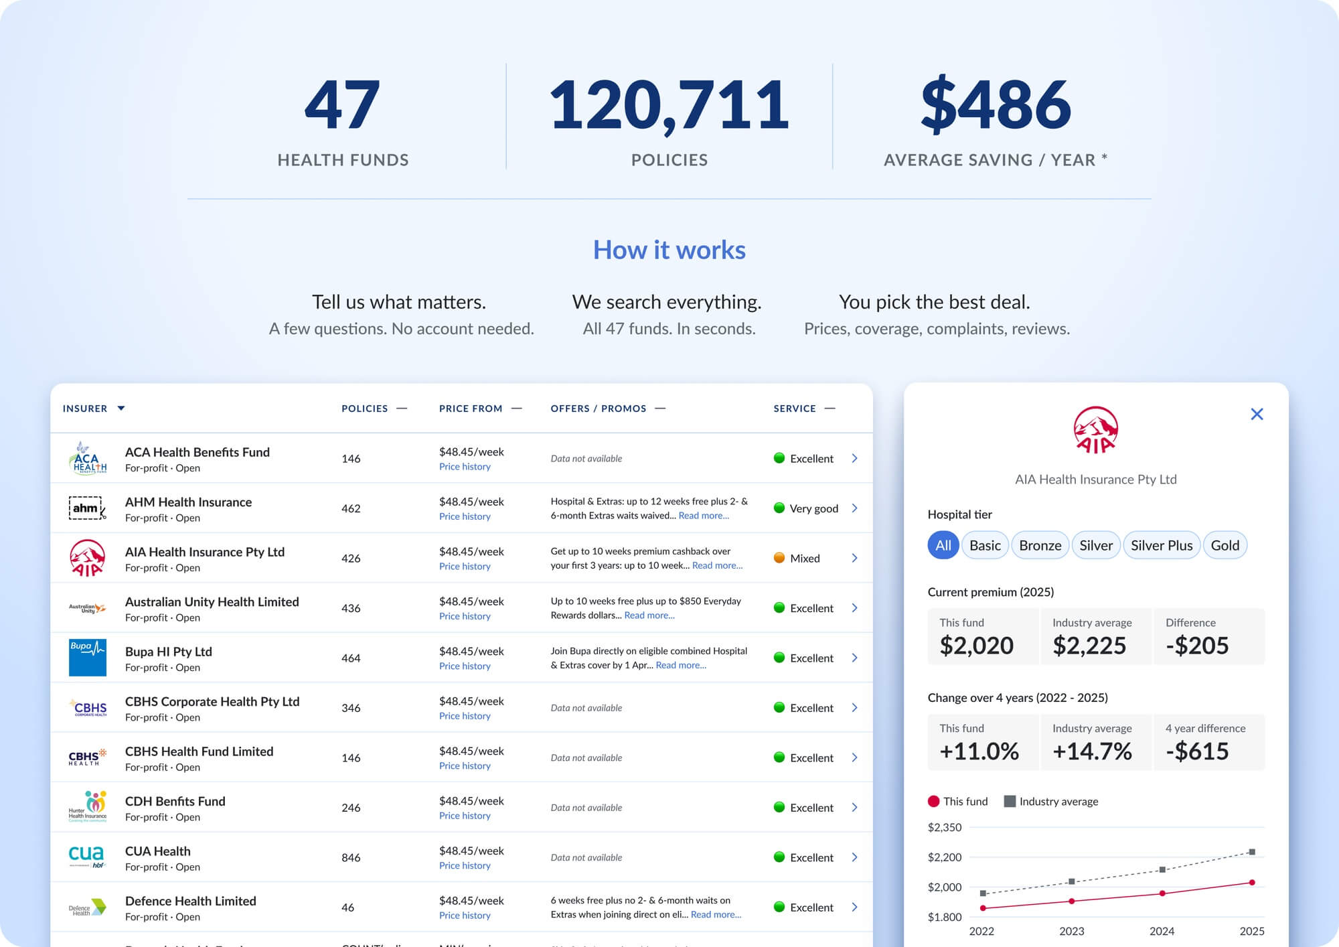Click the ACA Health Benefits Fund logo
This screenshot has height=947, width=1339.
point(88,458)
